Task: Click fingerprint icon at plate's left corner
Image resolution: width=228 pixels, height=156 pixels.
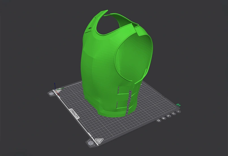Action: [51, 93]
